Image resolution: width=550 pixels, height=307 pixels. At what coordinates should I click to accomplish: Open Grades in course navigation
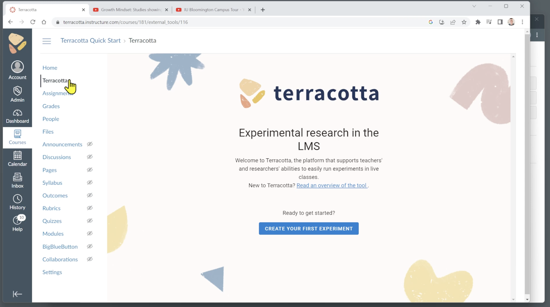[51, 106]
